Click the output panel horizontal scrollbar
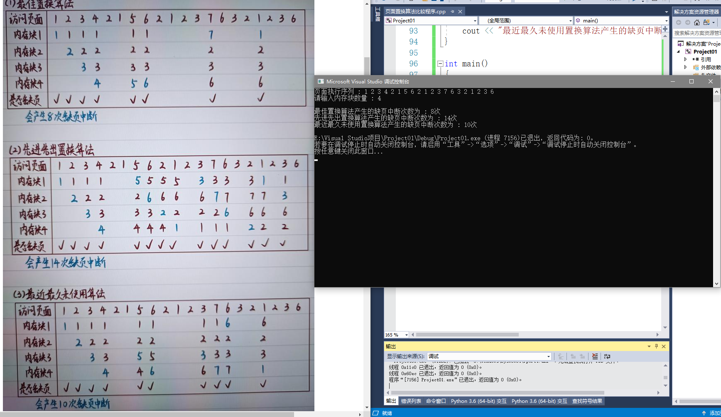 [498, 393]
